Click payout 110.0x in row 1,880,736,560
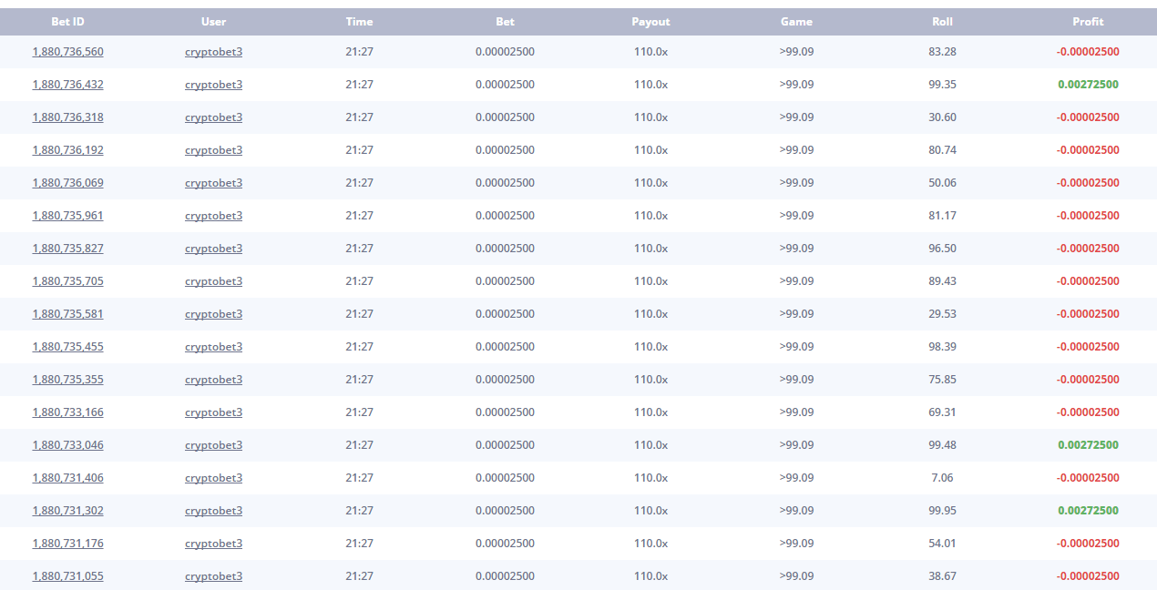The image size is (1157, 590). 650,52
